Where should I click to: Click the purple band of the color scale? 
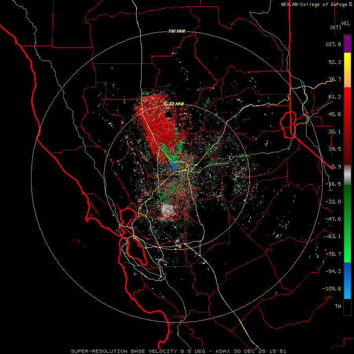[x=347, y=44]
